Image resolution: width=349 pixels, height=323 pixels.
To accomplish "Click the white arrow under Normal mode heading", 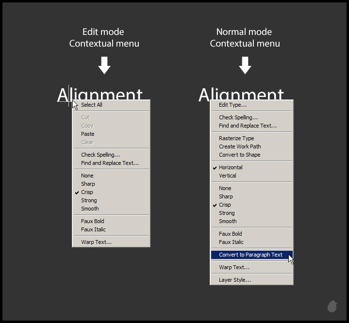I will click(245, 65).
